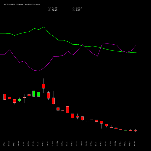Image resolution: width=151 pixels, height=151 pixels.
Task: Click the chart title text NIFTY PE Option Chart
Action: [x=22, y=4]
